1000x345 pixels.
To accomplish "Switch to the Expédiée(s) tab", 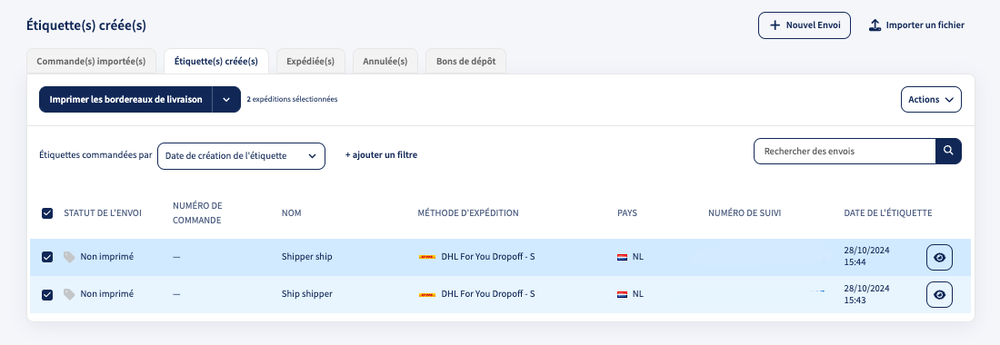I will 311,62.
